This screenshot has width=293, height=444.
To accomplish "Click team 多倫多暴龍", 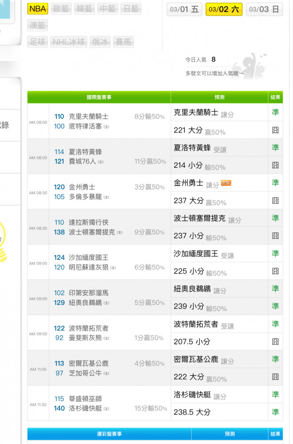I will 85,197.
